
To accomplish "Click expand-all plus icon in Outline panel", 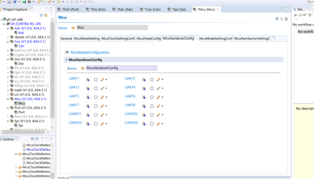I will (x=32, y=139).
